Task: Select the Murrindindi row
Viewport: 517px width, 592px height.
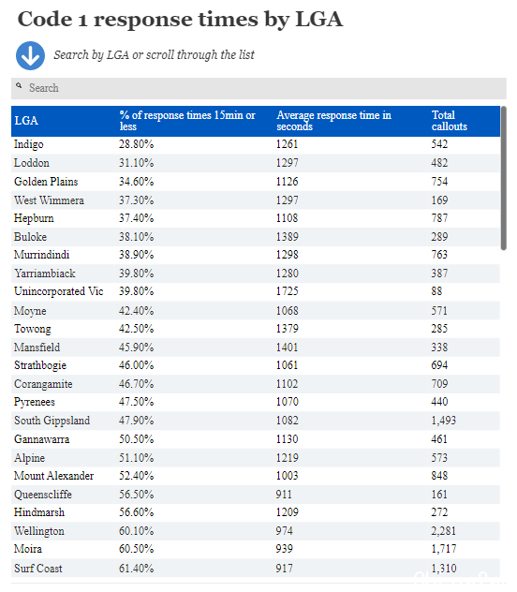Action: pos(256,255)
